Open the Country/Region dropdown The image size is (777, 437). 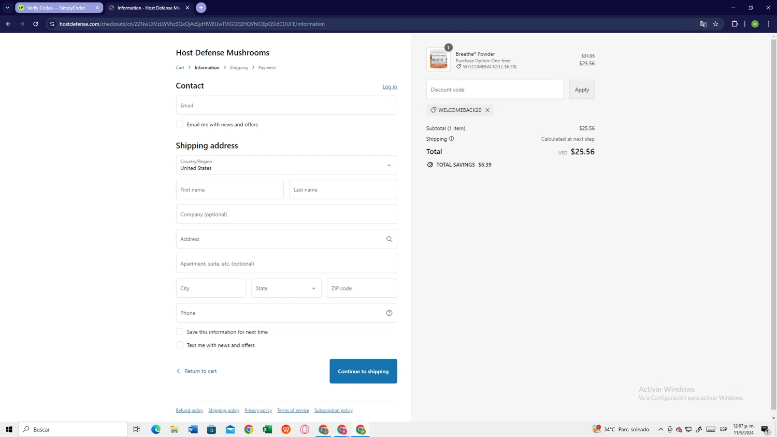pos(286,165)
